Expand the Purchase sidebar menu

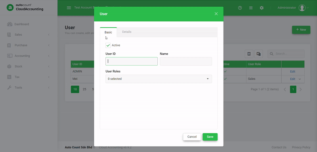point(29,45)
